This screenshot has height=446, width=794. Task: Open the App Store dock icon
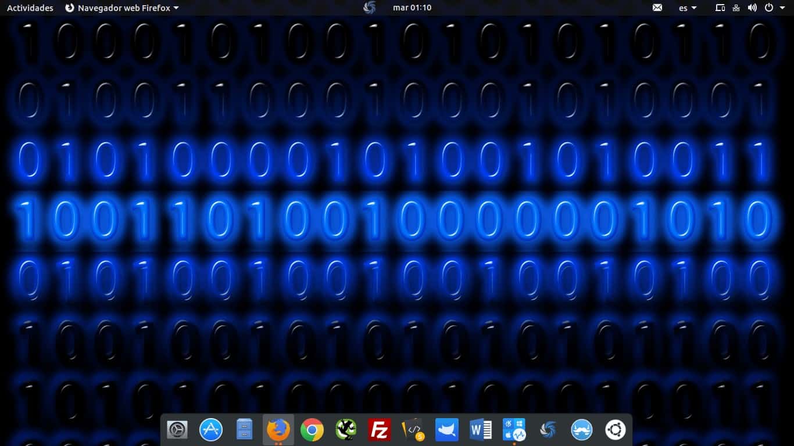coord(210,430)
